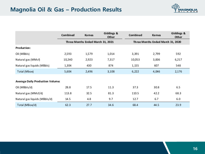Viewport: 205px width, 154px height.
Task: Click the value 68.3
Action: click(x=178, y=93)
